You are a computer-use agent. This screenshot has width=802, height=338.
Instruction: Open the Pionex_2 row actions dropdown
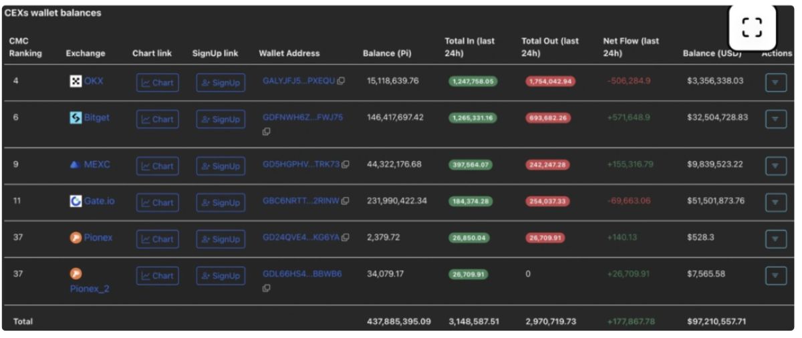pos(775,275)
